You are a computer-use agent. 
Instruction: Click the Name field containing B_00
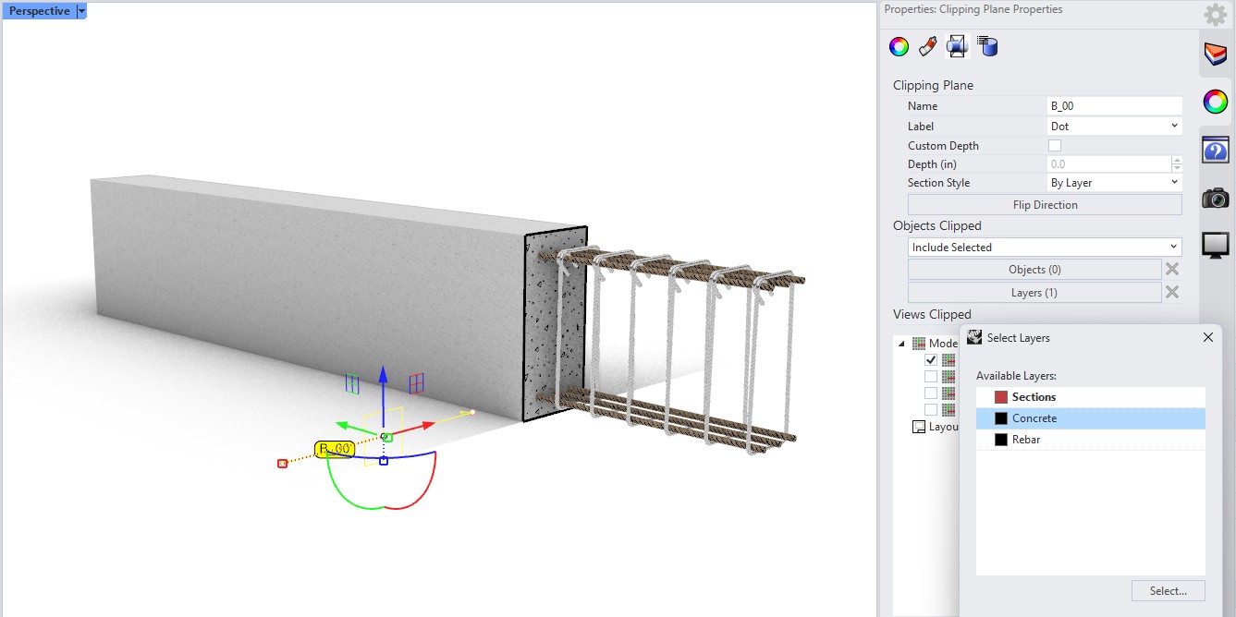(1115, 106)
